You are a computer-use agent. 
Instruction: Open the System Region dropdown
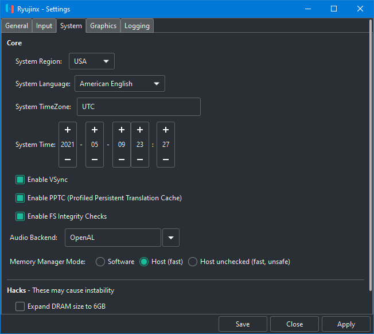click(92, 61)
